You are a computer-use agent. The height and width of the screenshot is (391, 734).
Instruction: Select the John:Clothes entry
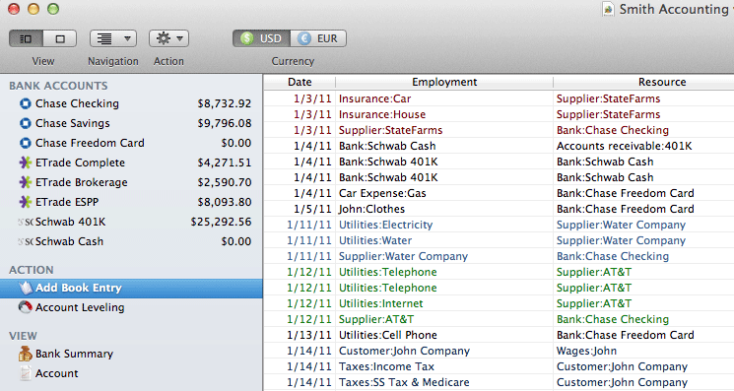pyautogui.click(x=371, y=209)
